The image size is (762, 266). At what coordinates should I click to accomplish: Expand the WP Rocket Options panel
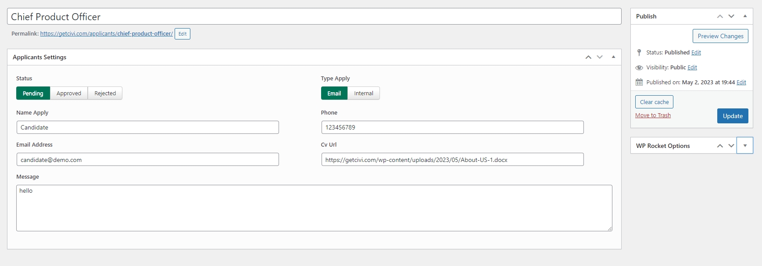(745, 146)
